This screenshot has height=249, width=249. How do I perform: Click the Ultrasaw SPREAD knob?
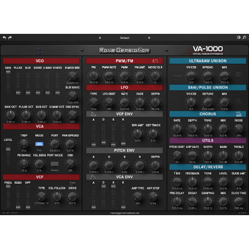208,76
